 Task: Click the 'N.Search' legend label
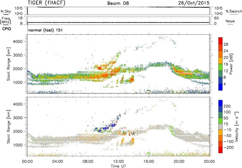tap(234, 11)
